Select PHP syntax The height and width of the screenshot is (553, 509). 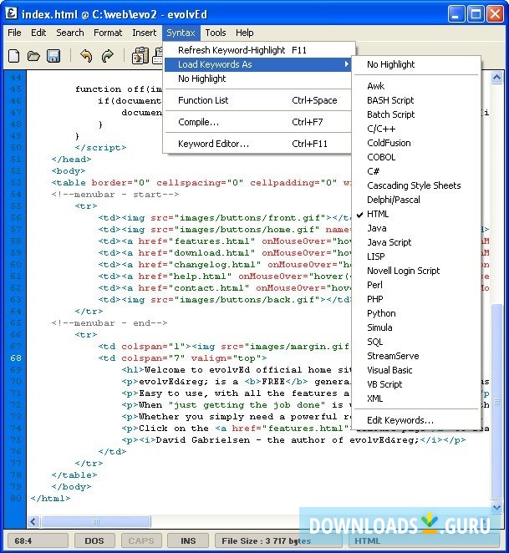[416, 299]
